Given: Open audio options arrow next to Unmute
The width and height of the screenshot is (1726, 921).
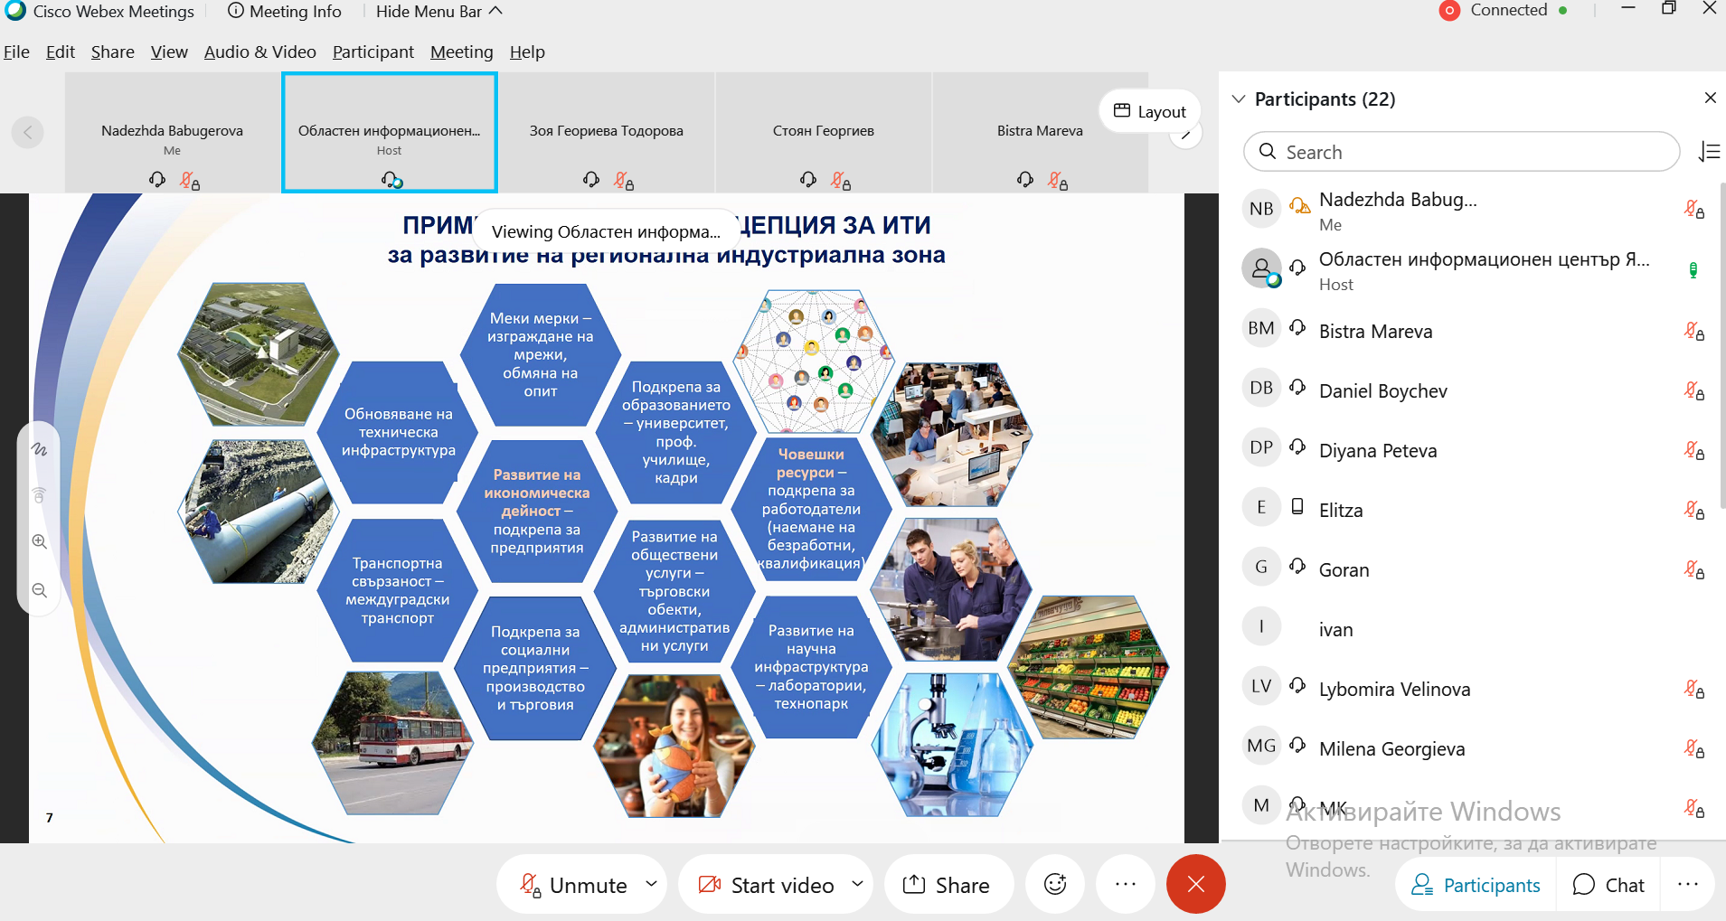Looking at the screenshot, I should [651, 884].
